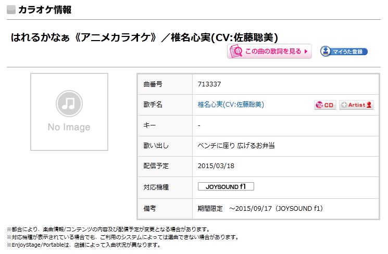
Task: Click the pink CD disc icon
Action: point(319,105)
